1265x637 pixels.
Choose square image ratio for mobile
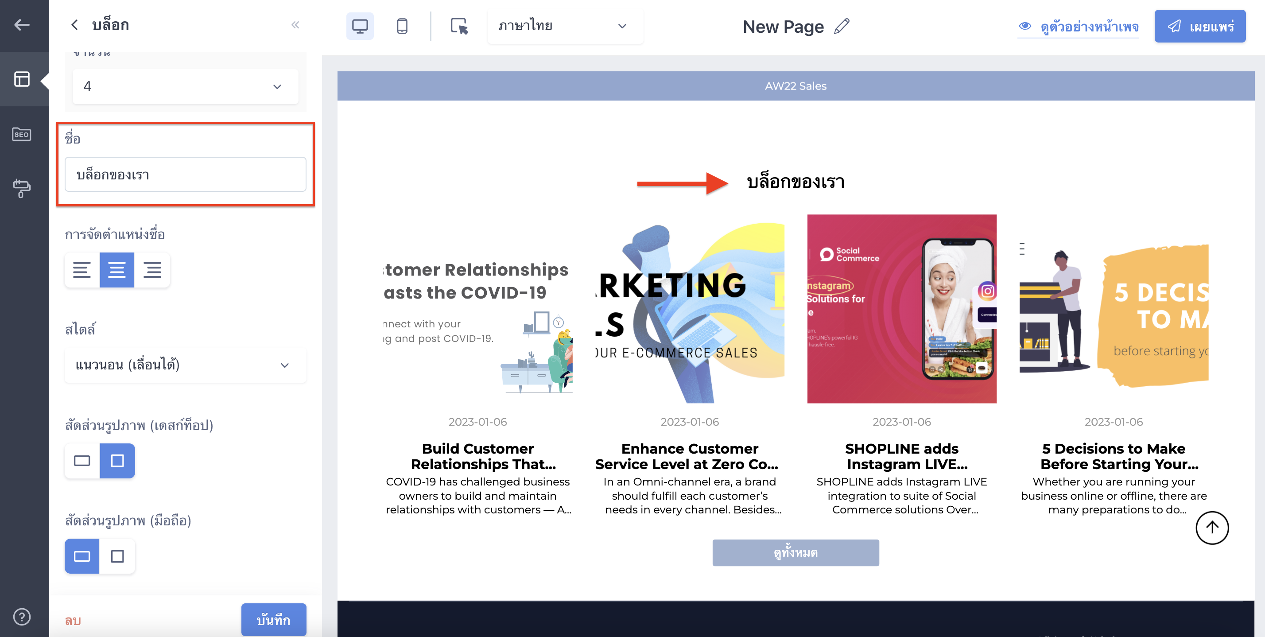[117, 556]
